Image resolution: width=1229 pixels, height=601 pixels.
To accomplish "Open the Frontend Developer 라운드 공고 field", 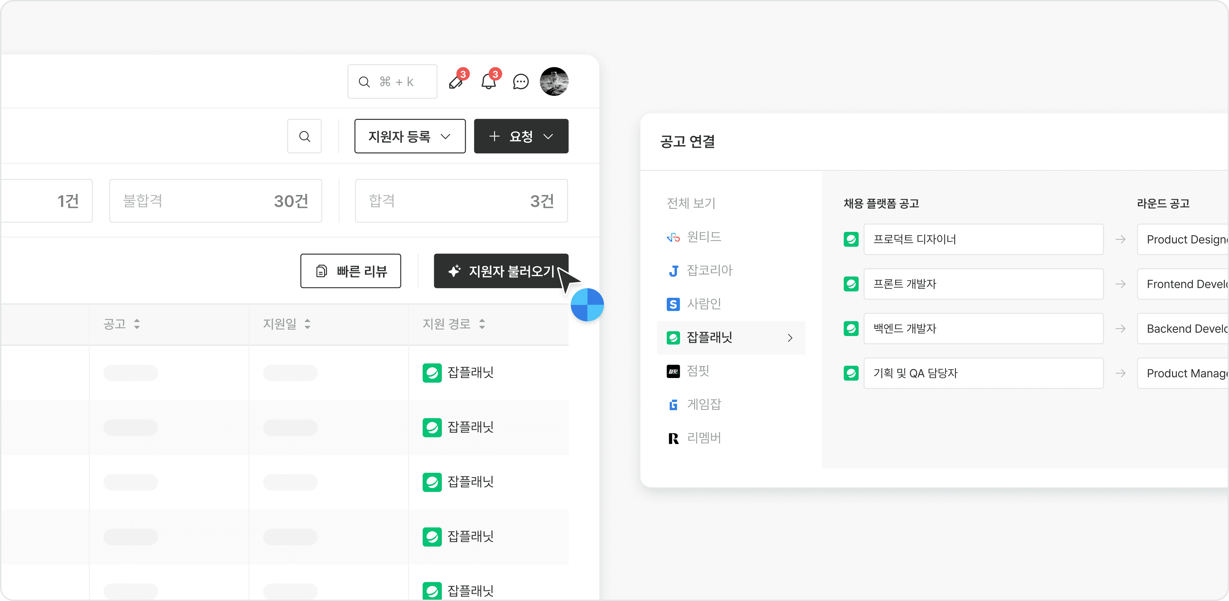I will [1183, 284].
